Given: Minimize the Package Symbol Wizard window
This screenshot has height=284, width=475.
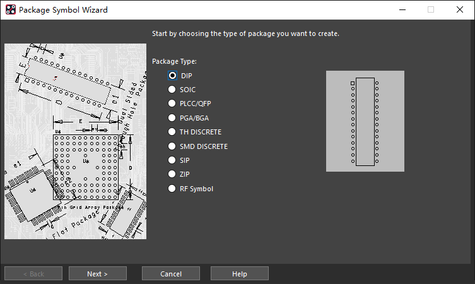Looking at the screenshot, I should [x=402, y=10].
